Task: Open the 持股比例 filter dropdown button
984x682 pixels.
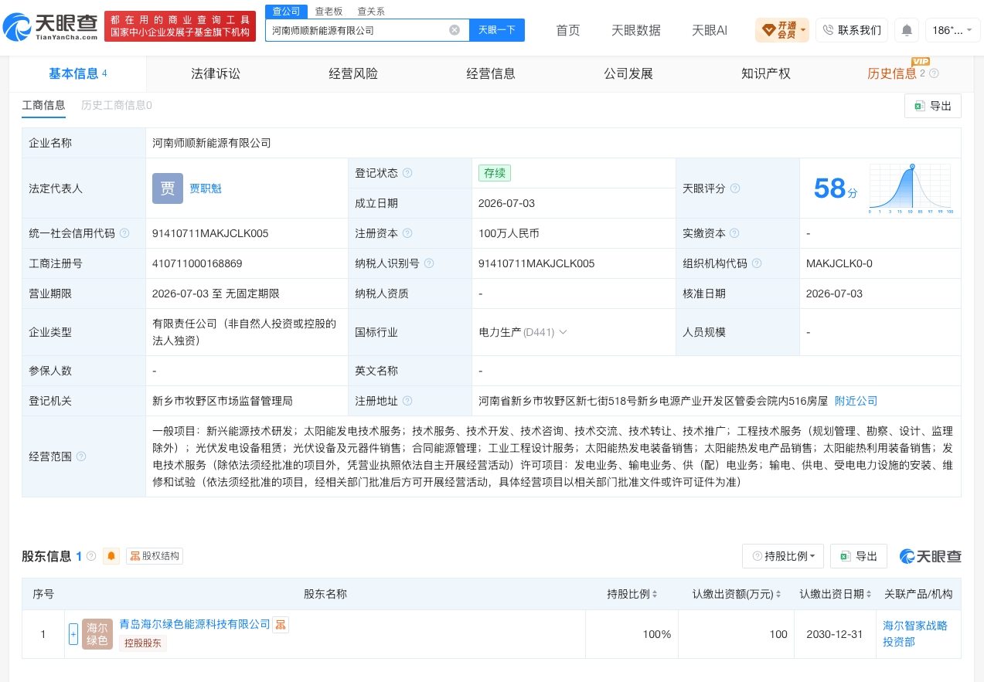Action: 783,556
